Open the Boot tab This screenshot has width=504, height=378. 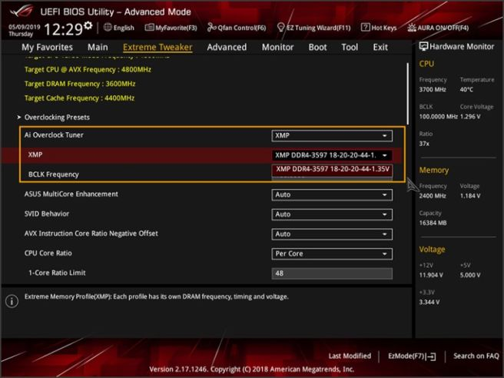click(x=317, y=48)
